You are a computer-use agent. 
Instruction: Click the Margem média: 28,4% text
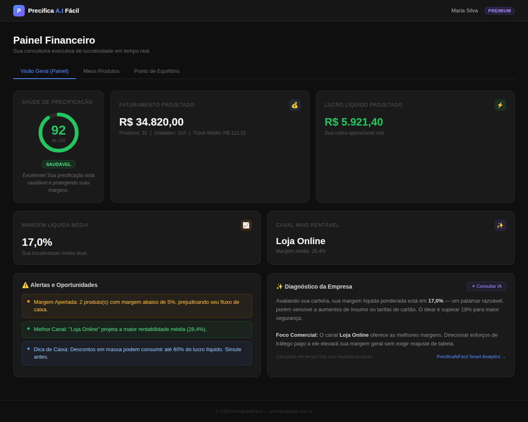(x=301, y=251)
